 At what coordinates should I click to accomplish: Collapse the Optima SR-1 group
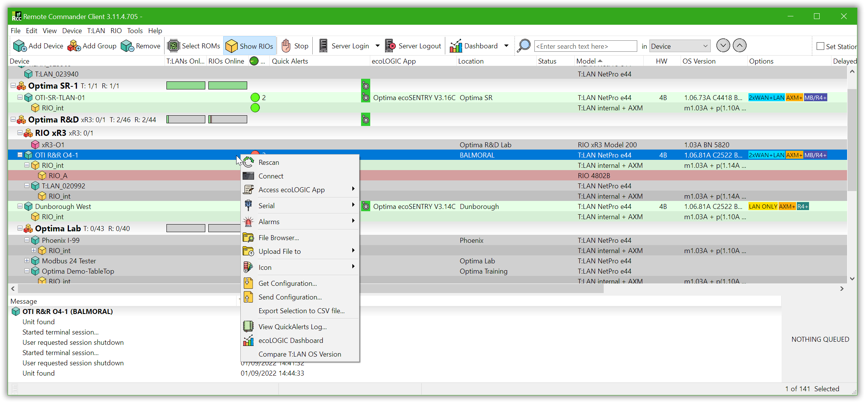(x=13, y=86)
